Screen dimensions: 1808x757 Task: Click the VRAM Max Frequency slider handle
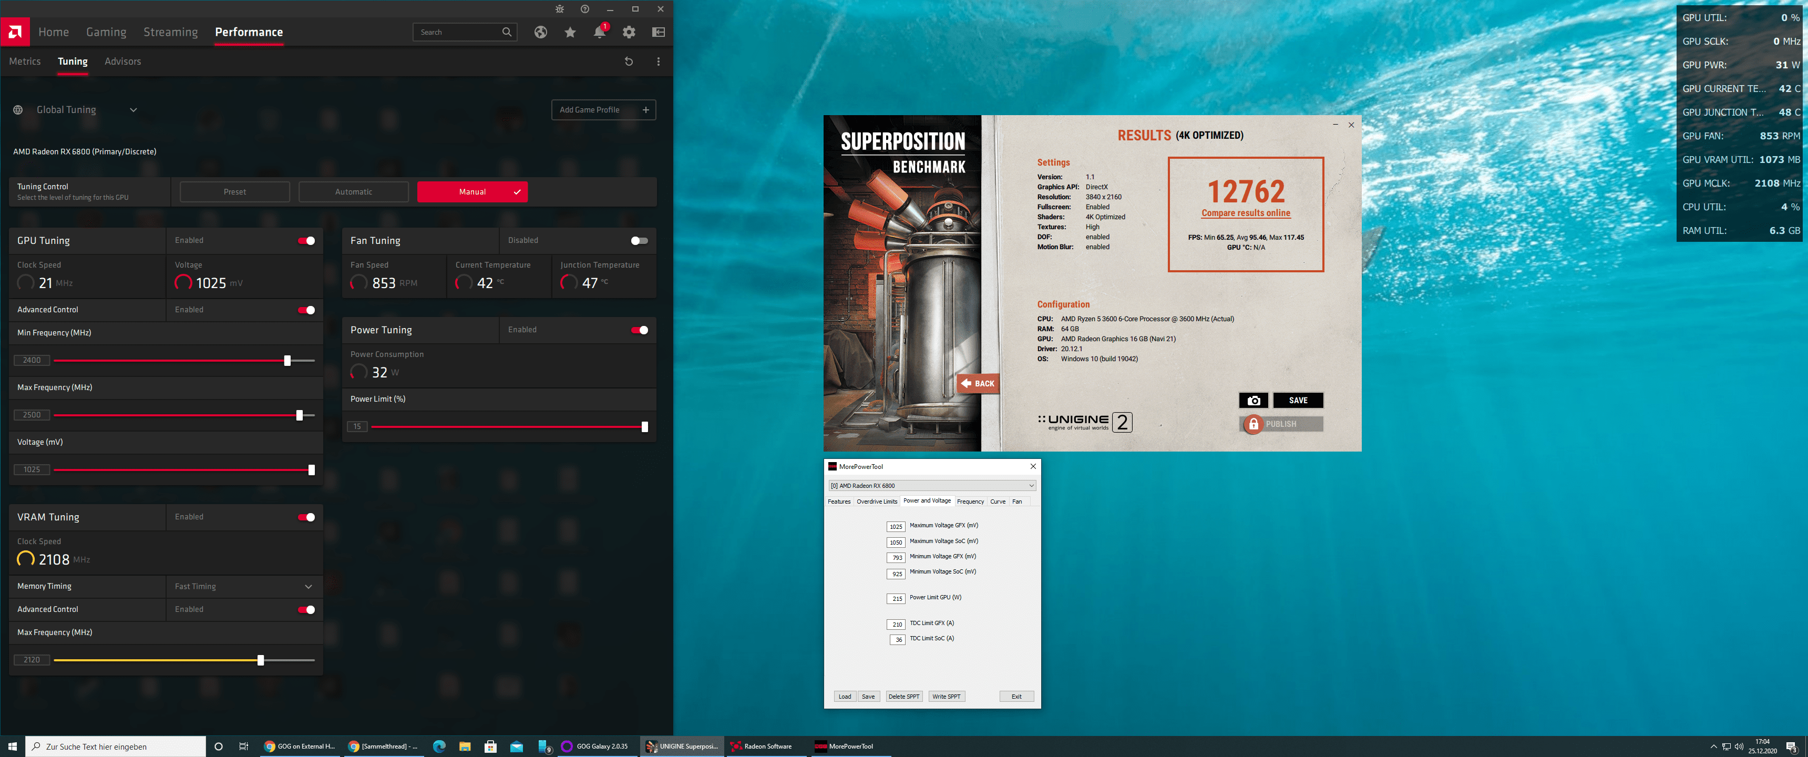(260, 661)
